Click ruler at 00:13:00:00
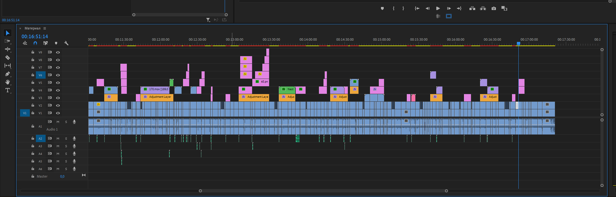The width and height of the screenshot is (616, 197). [234, 39]
